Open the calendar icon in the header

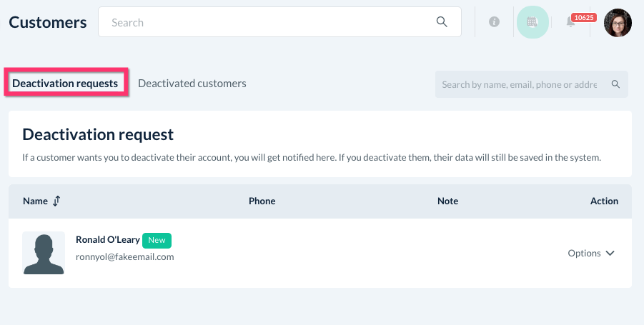click(x=532, y=22)
